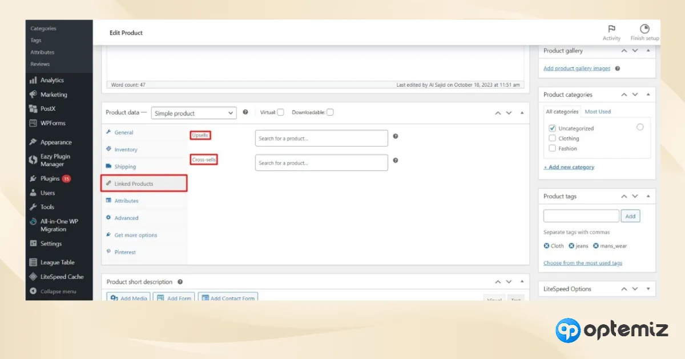Viewport: 685px width, 359px height.
Task: Collapse the Product categories panel
Action: [648, 95]
